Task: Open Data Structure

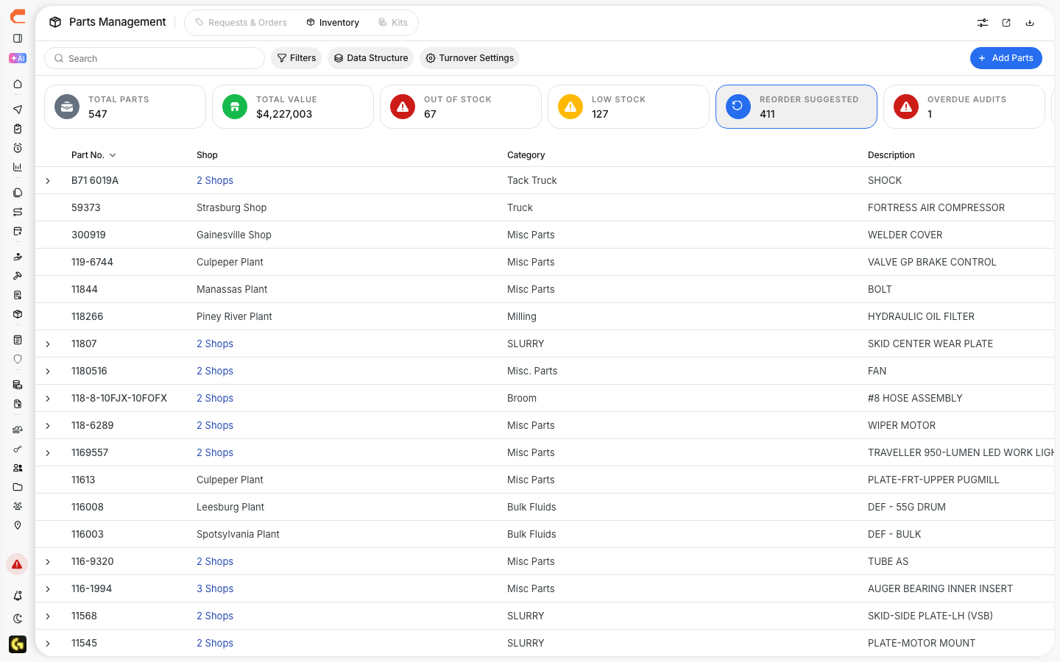Action: click(x=371, y=58)
